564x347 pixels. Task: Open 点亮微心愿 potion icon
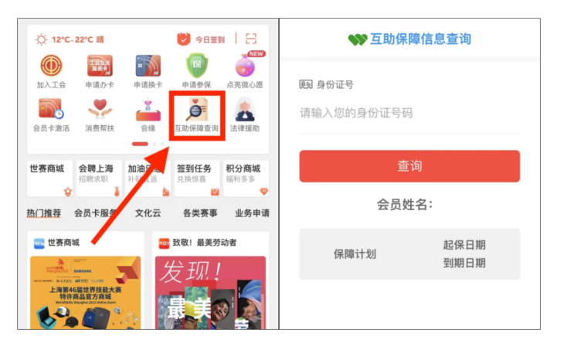pyautogui.click(x=245, y=66)
